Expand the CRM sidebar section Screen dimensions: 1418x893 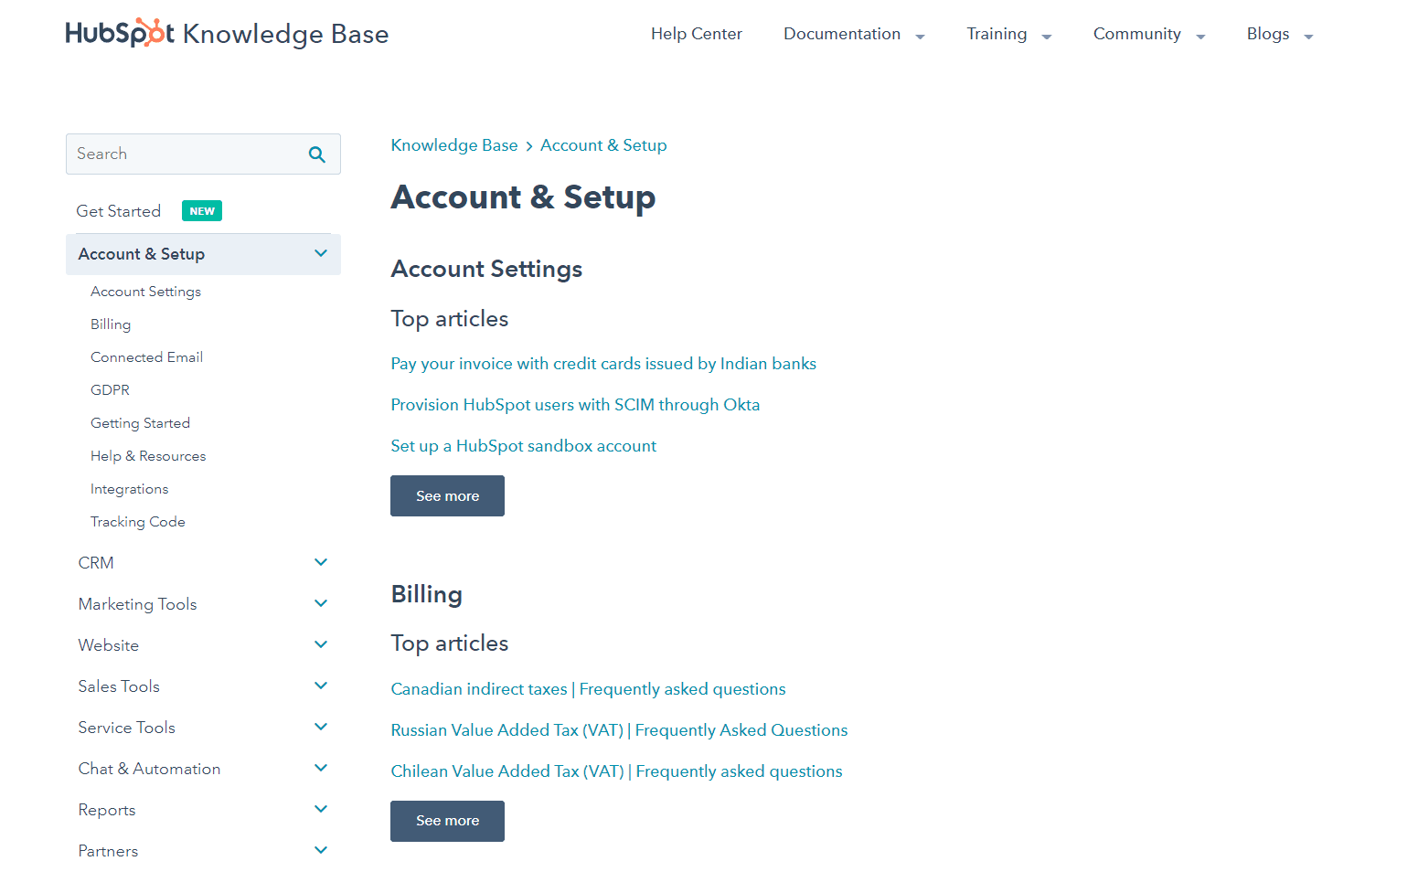pyautogui.click(x=321, y=562)
